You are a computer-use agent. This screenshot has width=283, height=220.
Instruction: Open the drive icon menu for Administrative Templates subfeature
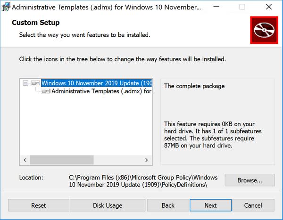46,91
